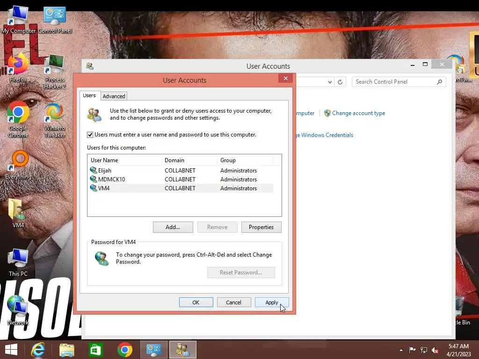Open Everything search desktop icon
479x359 pixels.
click(18, 165)
